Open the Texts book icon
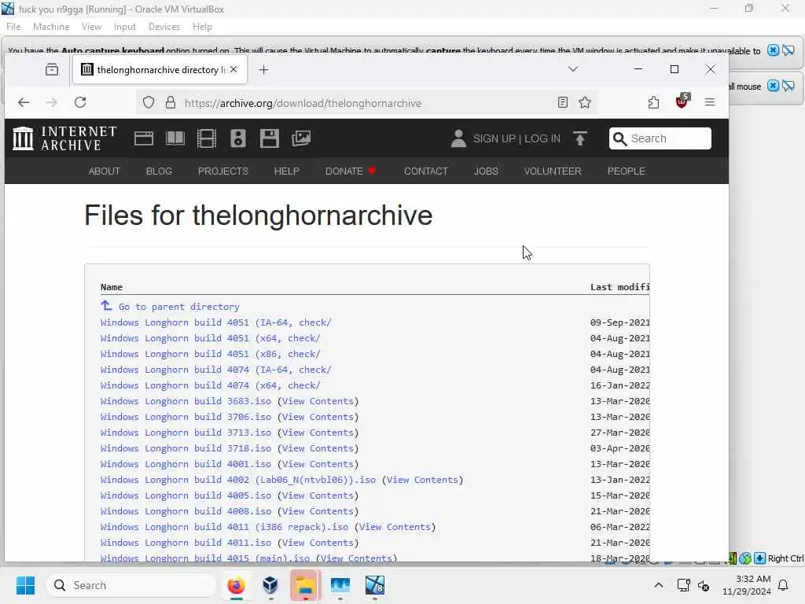Viewport: 805px width, 604px height. point(175,138)
